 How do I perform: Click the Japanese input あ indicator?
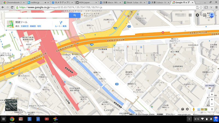211,119
